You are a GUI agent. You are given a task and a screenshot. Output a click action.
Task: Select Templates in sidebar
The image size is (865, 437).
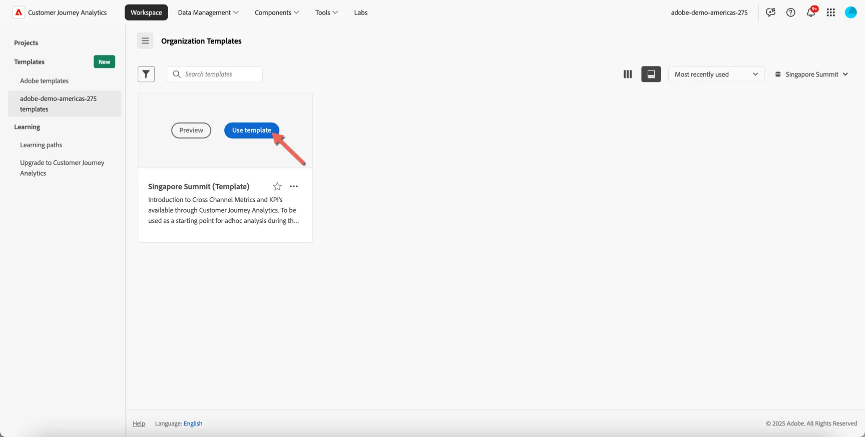tap(30, 62)
